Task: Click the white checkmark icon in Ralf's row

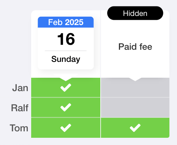Action: tap(66, 107)
